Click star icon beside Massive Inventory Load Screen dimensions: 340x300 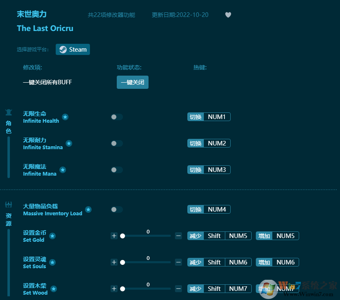pos(88,210)
